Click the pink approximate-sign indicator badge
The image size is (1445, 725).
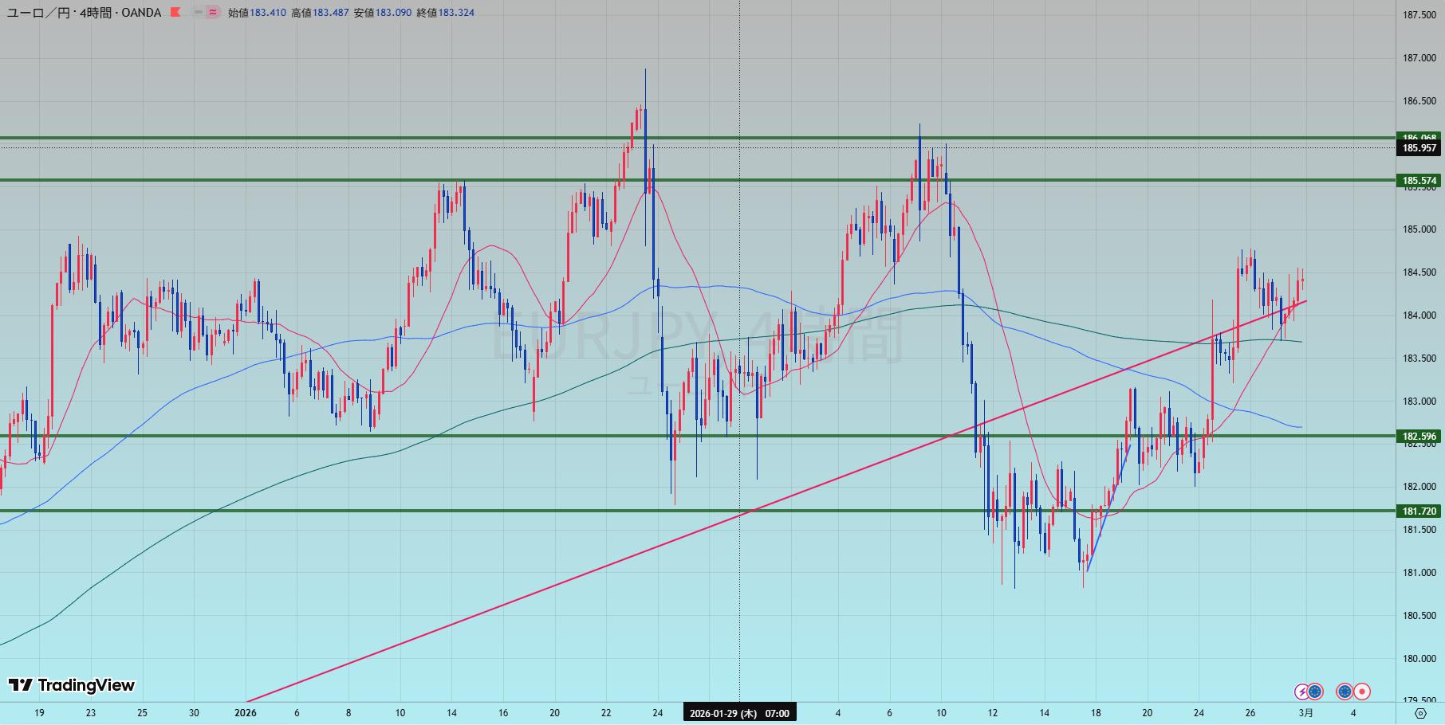(212, 13)
